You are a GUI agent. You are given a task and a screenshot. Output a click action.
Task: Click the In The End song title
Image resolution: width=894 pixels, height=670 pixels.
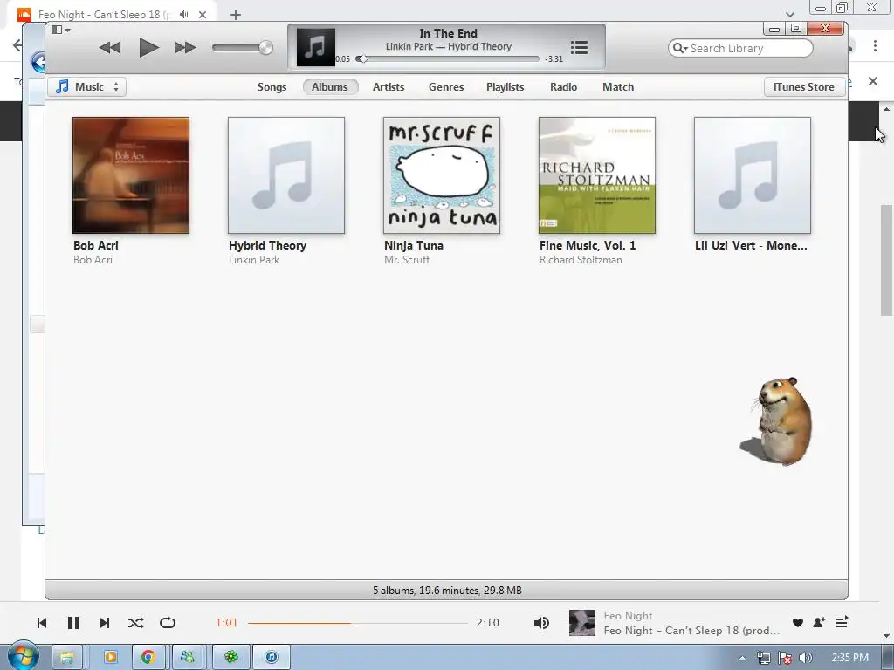[448, 34]
